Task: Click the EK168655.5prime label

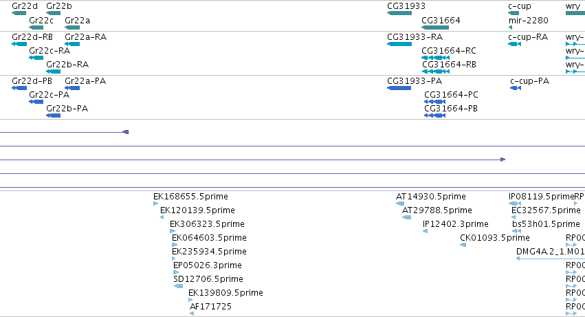Action: point(190,197)
